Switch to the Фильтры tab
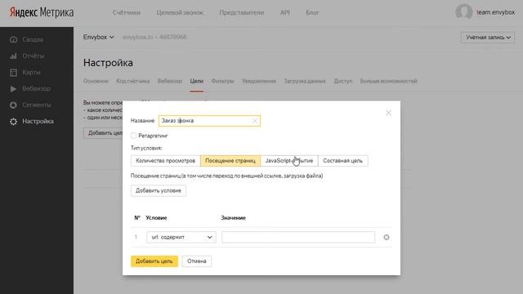The width and height of the screenshot is (523, 294). [x=222, y=81]
